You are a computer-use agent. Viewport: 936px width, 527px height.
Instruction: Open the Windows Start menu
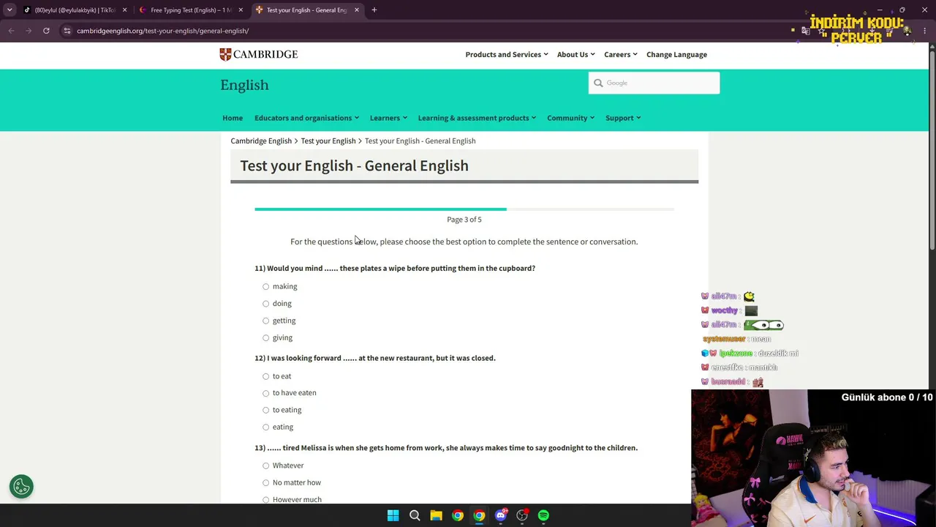(393, 515)
